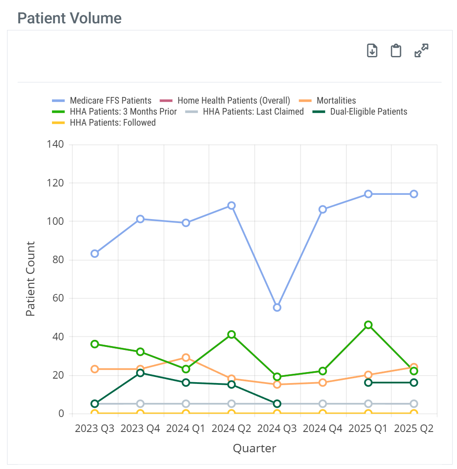Toggle Medicare FFS Patients legend series
This screenshot has width=457, height=469.
(111, 100)
